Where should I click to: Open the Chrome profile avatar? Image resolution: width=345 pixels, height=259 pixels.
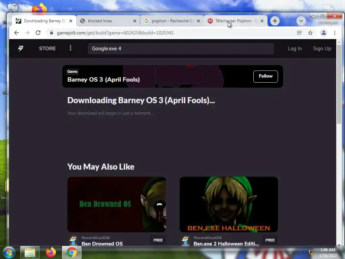(x=324, y=33)
